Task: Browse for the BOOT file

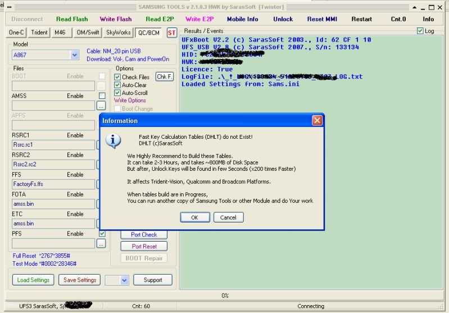Action: tap(101, 86)
